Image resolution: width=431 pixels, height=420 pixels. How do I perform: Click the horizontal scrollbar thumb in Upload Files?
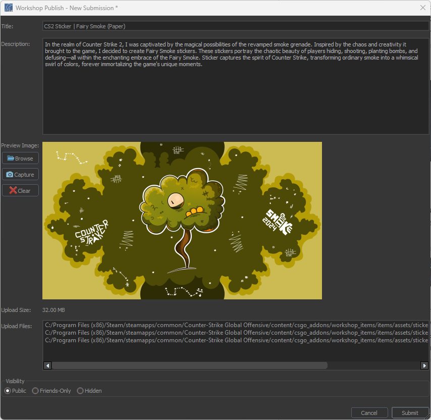click(190, 365)
